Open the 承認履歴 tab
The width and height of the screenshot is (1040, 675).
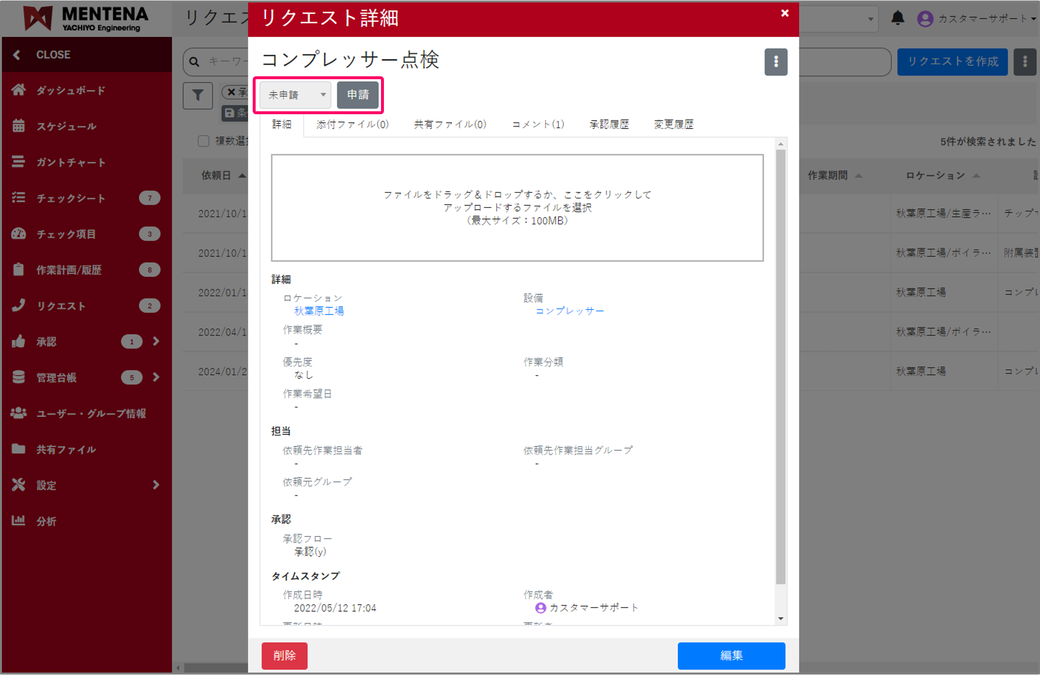608,124
